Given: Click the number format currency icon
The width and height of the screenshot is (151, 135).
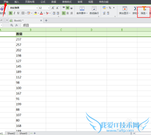Looking at the screenshot, I should (104, 8).
